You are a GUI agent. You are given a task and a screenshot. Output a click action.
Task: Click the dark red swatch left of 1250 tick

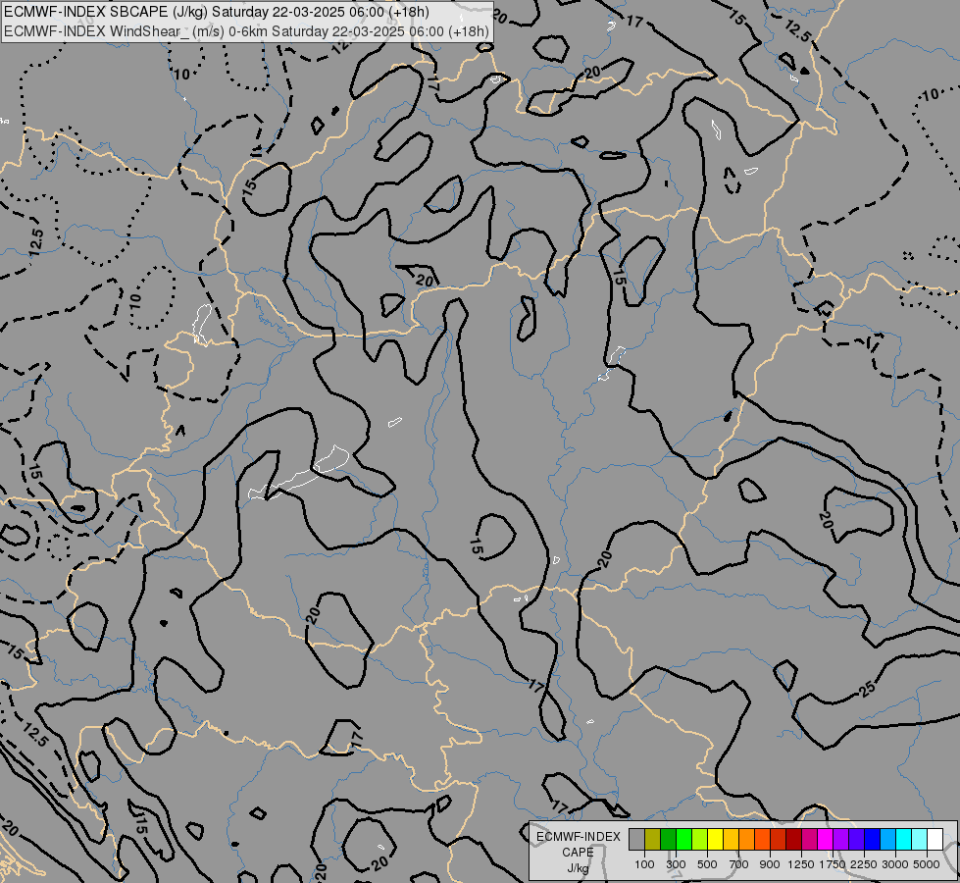coord(793,840)
